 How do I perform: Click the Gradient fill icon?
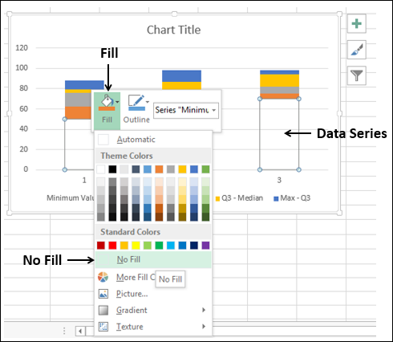pyautogui.click(x=103, y=310)
